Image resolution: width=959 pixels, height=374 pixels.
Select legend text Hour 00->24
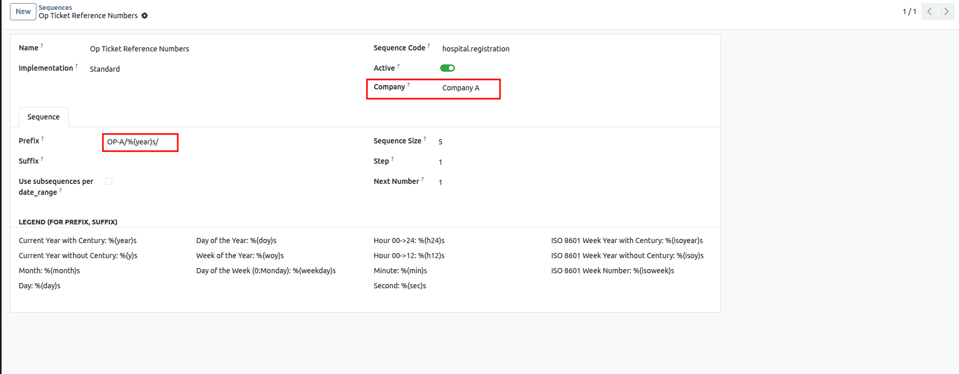pyautogui.click(x=409, y=241)
